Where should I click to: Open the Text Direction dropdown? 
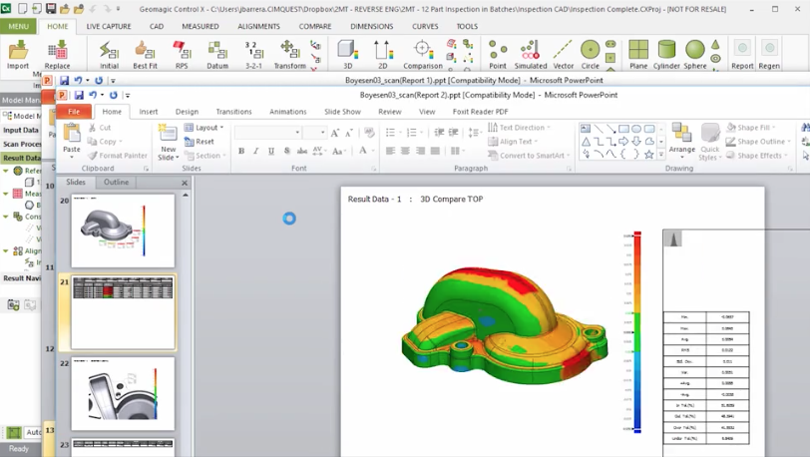[x=519, y=127]
